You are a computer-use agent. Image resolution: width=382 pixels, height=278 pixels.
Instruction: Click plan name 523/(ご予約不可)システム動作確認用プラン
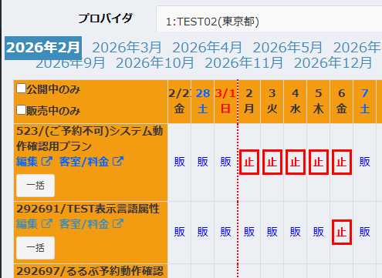click(90, 139)
